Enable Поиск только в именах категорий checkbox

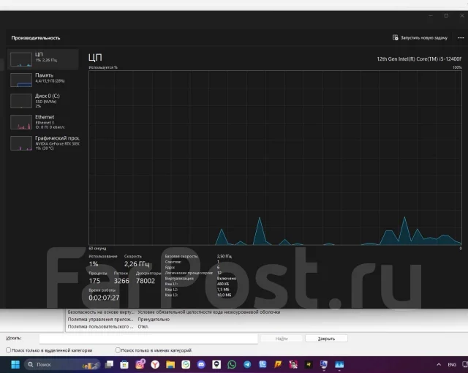point(118,350)
